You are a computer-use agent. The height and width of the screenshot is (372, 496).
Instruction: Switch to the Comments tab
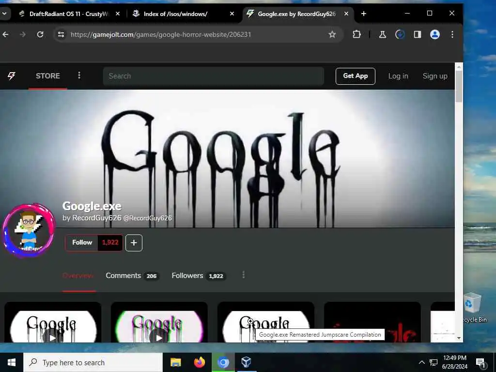pyautogui.click(x=132, y=276)
